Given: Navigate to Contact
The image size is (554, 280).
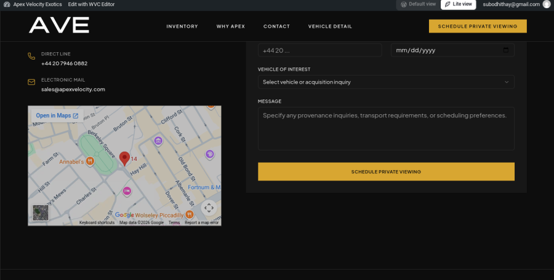Looking at the screenshot, I should (276, 26).
